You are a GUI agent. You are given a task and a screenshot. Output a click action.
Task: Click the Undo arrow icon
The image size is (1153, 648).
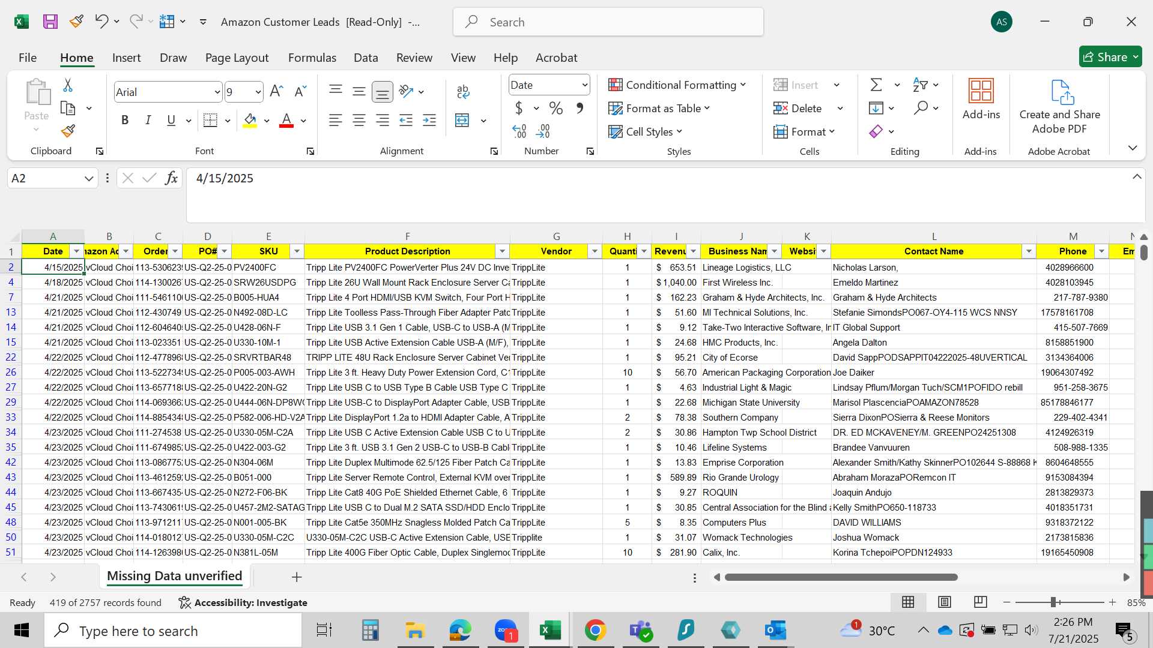point(101,22)
